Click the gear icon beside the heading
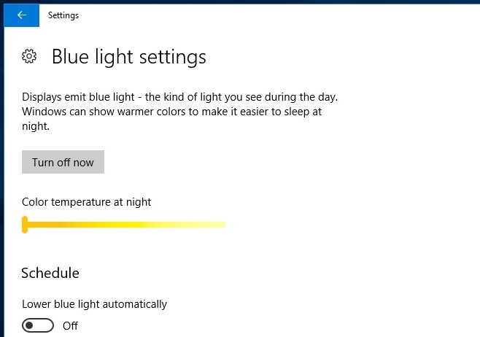The image size is (480, 337). 29,56
